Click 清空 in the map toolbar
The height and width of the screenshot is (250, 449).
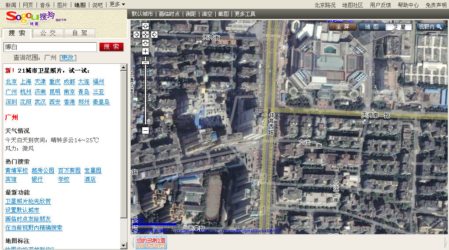pos(207,14)
